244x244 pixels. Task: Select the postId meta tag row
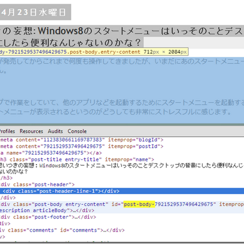[81, 146]
